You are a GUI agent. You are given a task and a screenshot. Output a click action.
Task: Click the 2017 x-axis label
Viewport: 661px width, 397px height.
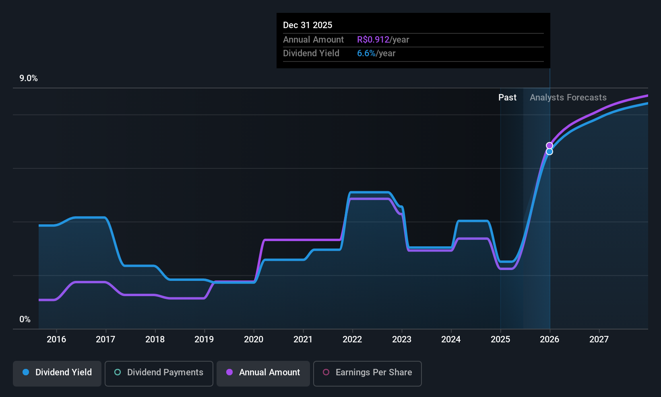tap(105, 339)
